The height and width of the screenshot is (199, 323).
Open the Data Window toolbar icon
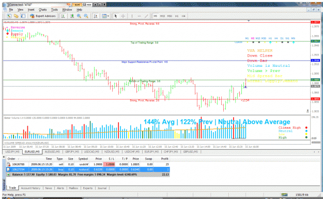click(16, 16)
